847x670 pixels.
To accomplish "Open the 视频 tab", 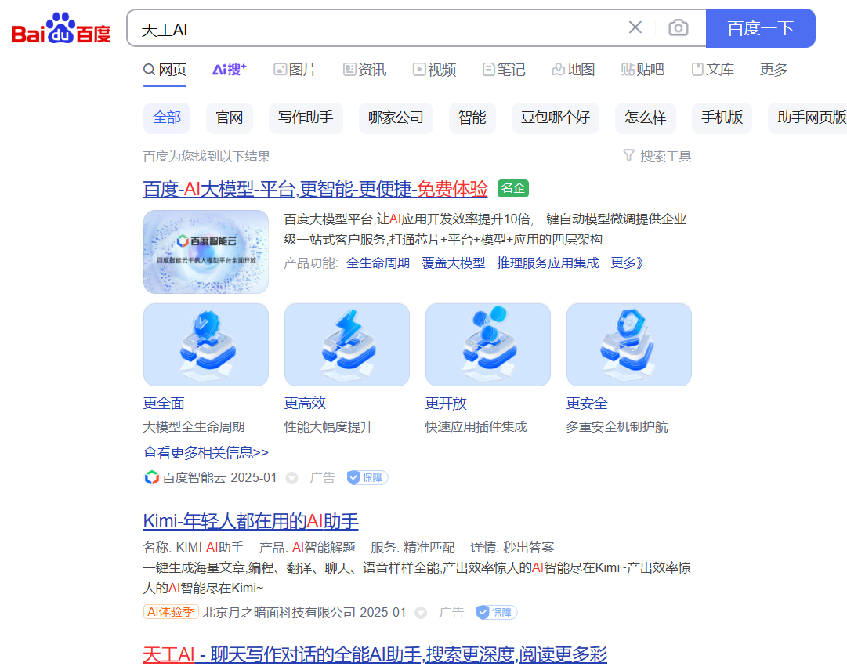I will tap(434, 70).
